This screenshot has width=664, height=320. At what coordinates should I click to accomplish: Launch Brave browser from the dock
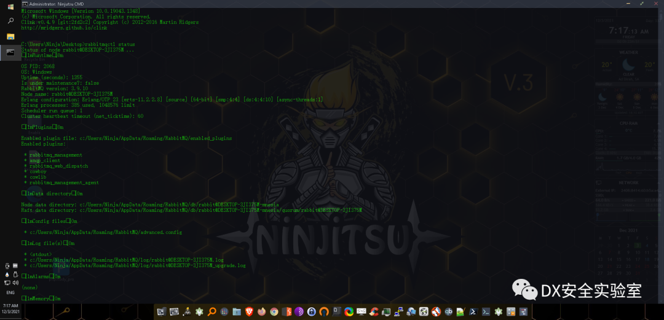(249, 312)
